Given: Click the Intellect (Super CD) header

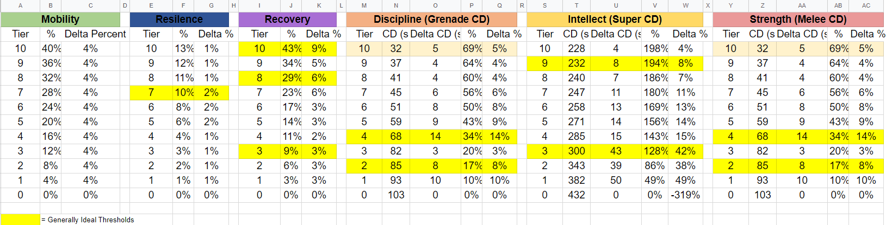Looking at the screenshot, I should 615,20.
